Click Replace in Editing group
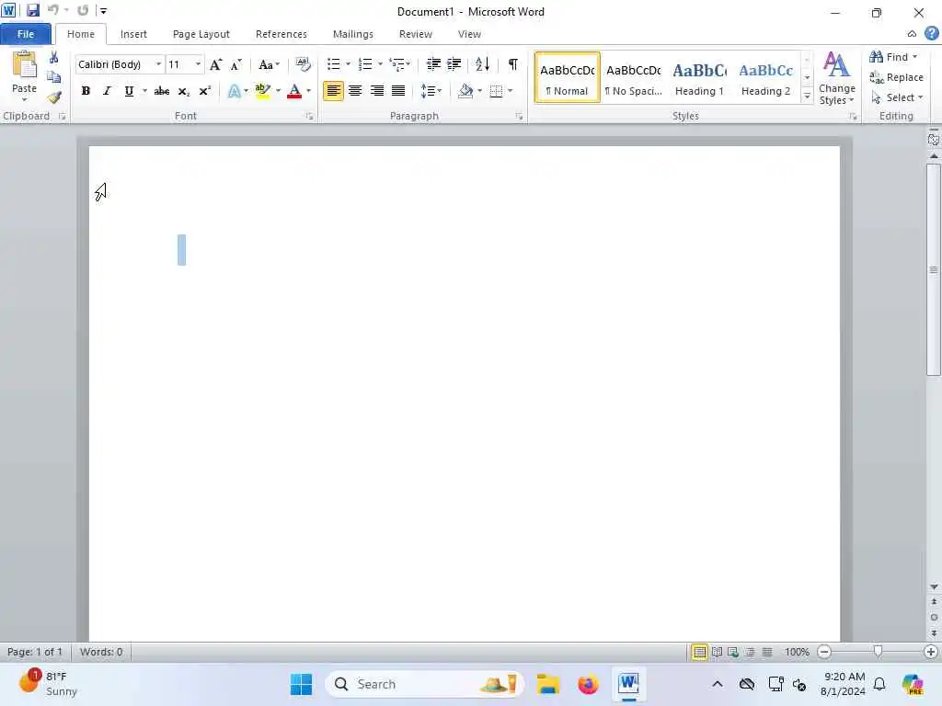Image resolution: width=942 pixels, height=706 pixels. pyautogui.click(x=896, y=77)
